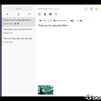Click the 0:00 / 0:02 audio time
The width and height of the screenshot is (101, 101).
47,21
